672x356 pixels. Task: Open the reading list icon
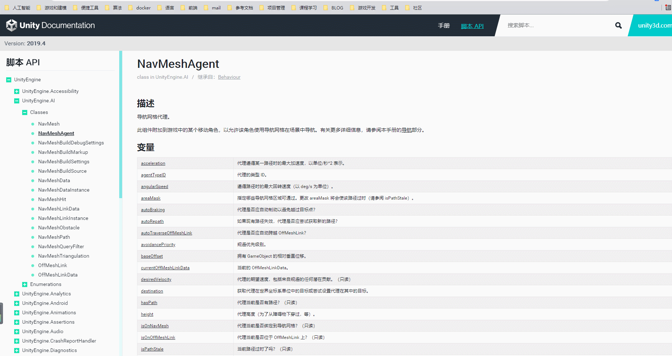pyautogui.click(x=668, y=7)
